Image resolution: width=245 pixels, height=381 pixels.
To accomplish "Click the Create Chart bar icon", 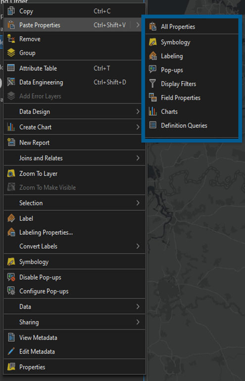I will point(11,127).
